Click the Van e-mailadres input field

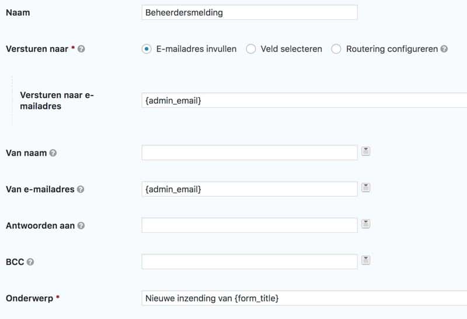pos(250,189)
